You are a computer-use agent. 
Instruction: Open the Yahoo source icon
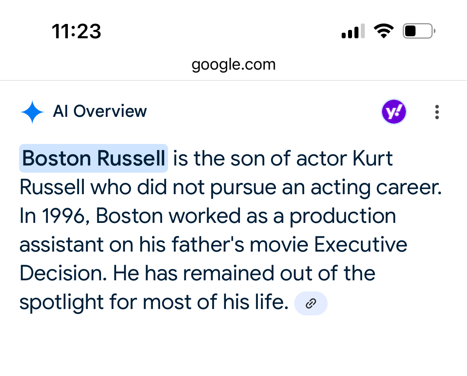394,112
